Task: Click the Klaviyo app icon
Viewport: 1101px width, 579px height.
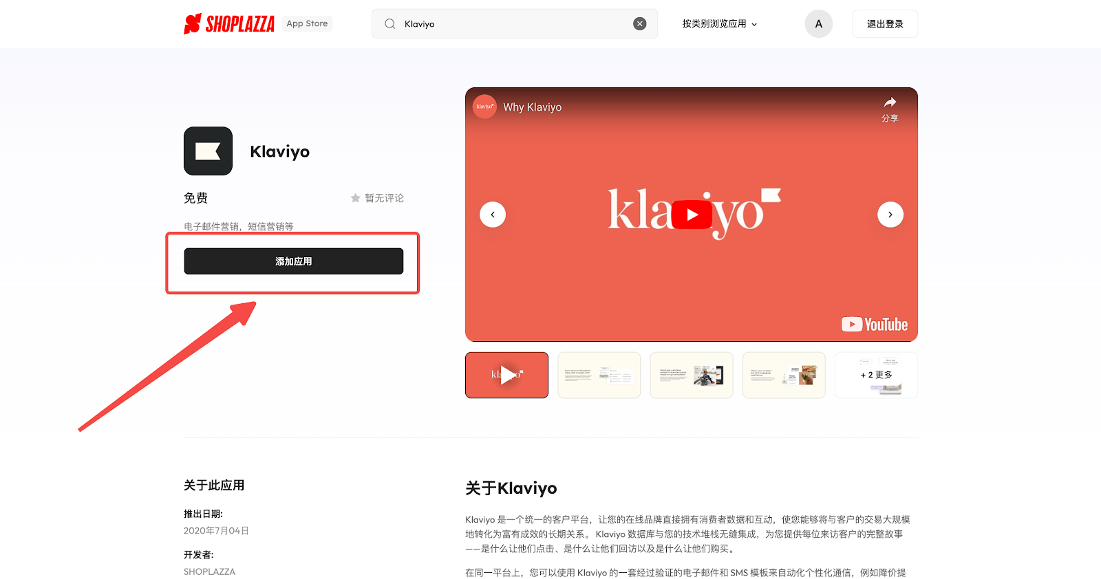Action: [x=208, y=151]
